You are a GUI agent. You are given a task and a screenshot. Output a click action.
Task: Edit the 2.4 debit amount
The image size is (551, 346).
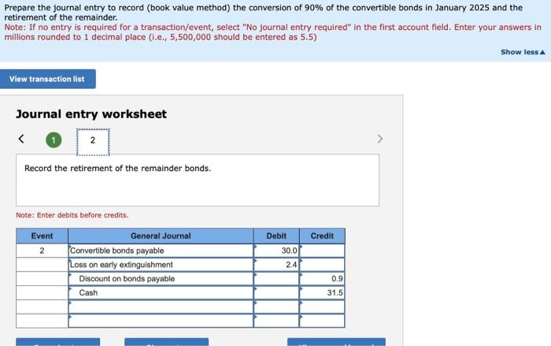pos(276,265)
